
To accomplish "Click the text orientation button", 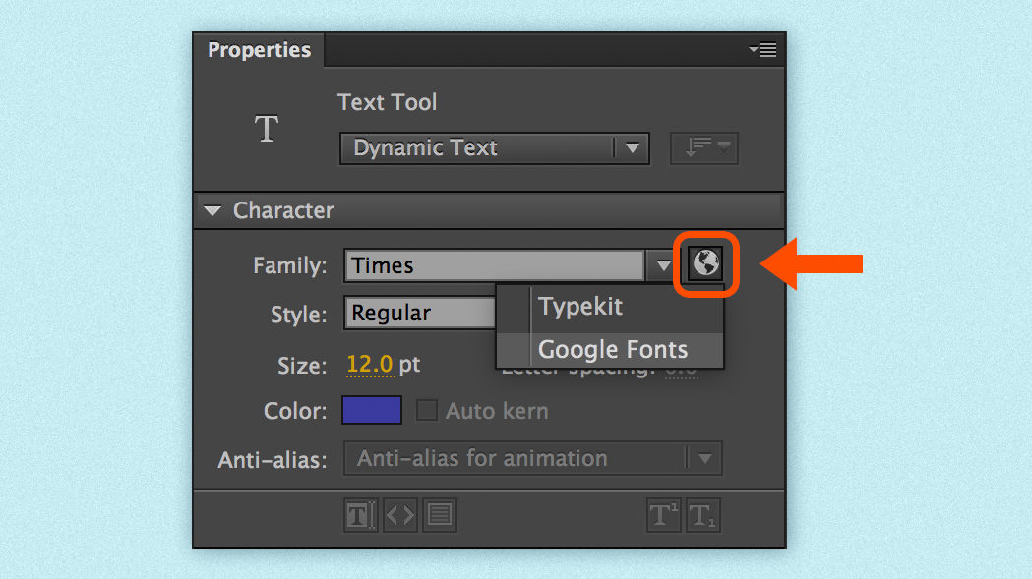I will [703, 147].
